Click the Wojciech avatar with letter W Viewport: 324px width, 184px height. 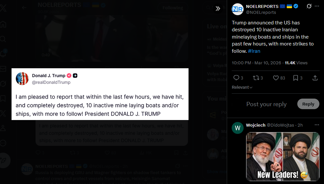coord(238,128)
